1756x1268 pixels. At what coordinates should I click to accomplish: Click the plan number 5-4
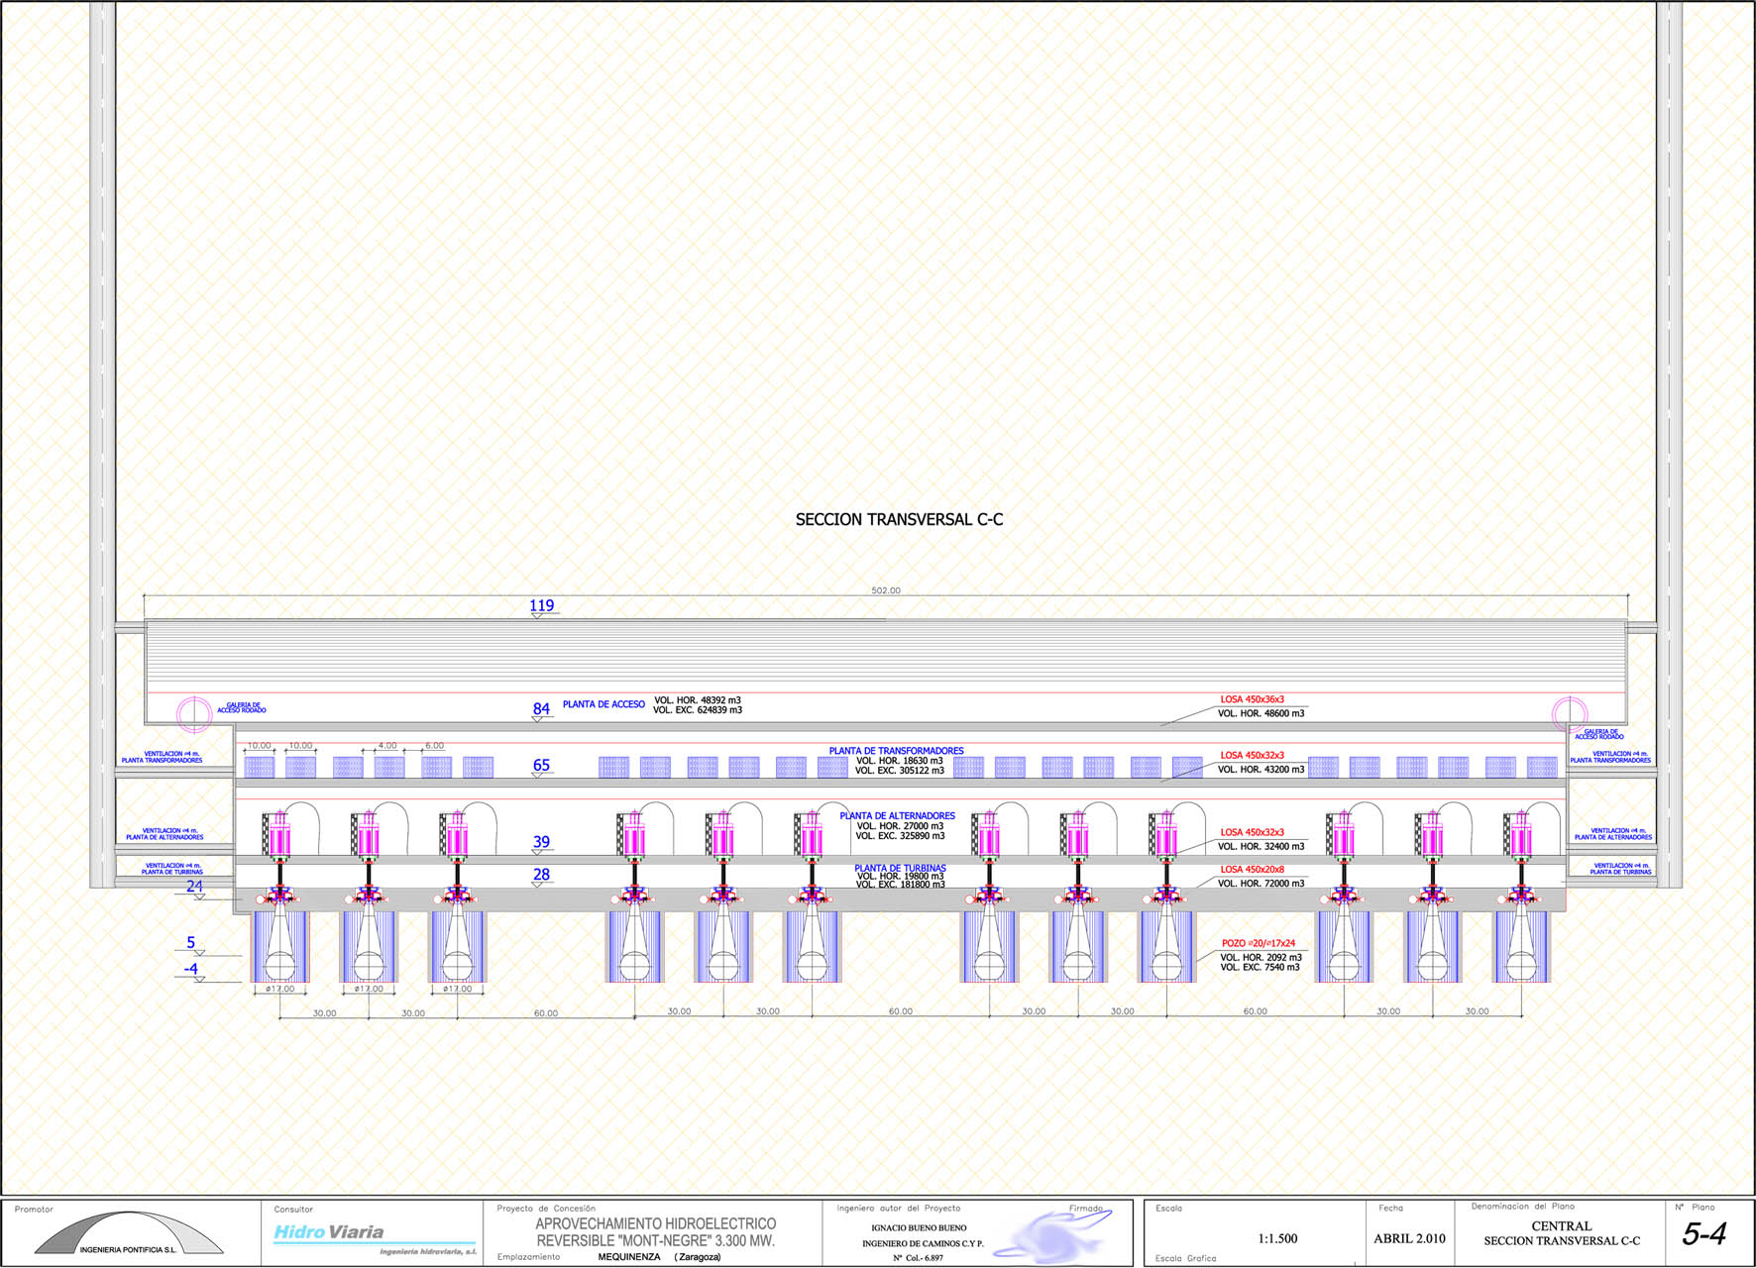pyautogui.click(x=1703, y=1234)
